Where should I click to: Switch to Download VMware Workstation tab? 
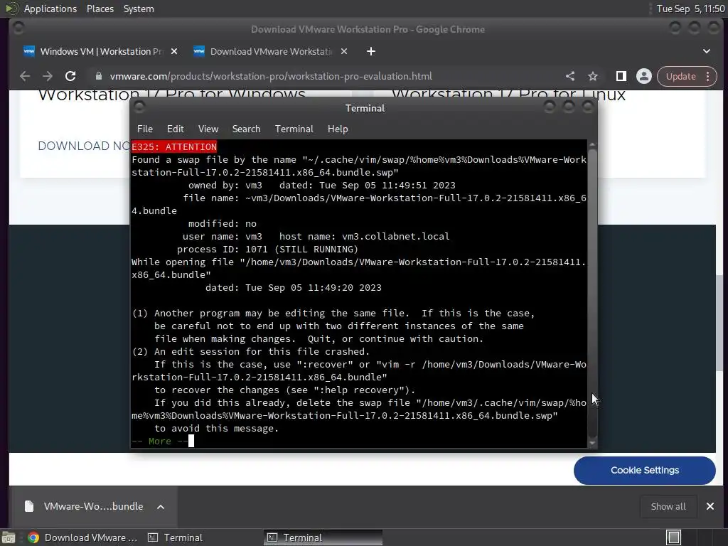point(271,51)
